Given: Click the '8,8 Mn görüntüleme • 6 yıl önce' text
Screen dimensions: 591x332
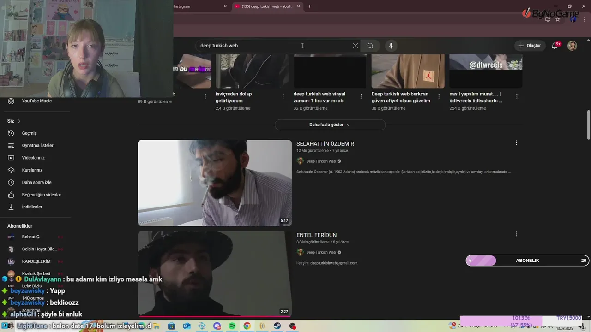Looking at the screenshot, I should coord(322,242).
